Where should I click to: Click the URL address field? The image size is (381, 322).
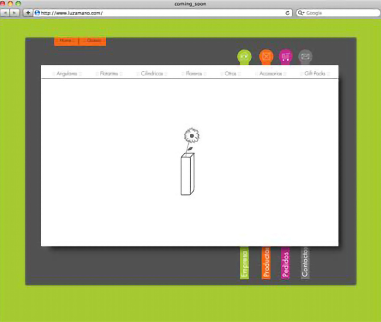(x=160, y=13)
